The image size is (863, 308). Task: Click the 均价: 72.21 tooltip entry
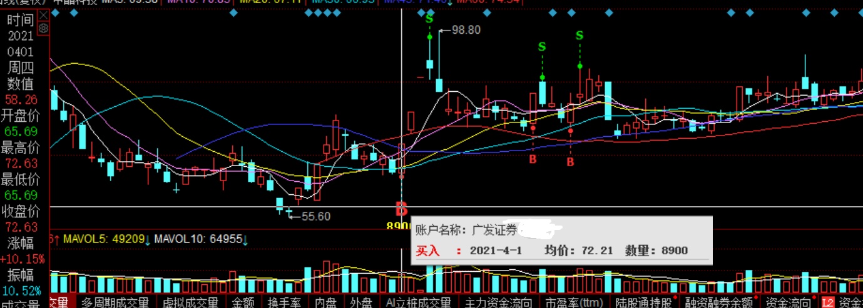[x=579, y=251]
